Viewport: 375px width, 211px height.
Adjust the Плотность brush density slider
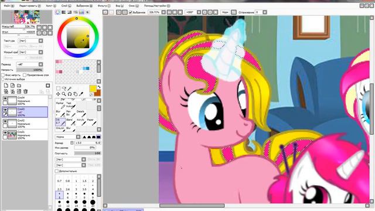(x=87, y=154)
